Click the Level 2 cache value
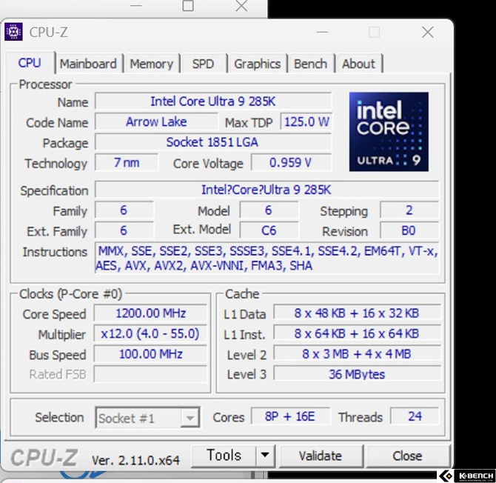The height and width of the screenshot is (483, 496). 357,354
